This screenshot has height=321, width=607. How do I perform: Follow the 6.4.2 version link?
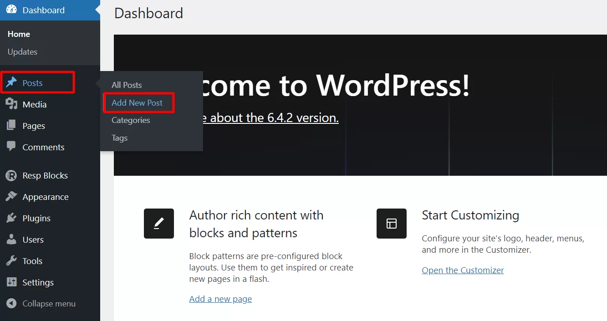271,118
